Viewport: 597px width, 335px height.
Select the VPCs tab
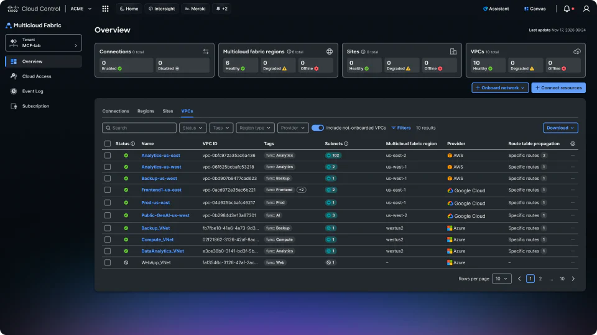(187, 111)
